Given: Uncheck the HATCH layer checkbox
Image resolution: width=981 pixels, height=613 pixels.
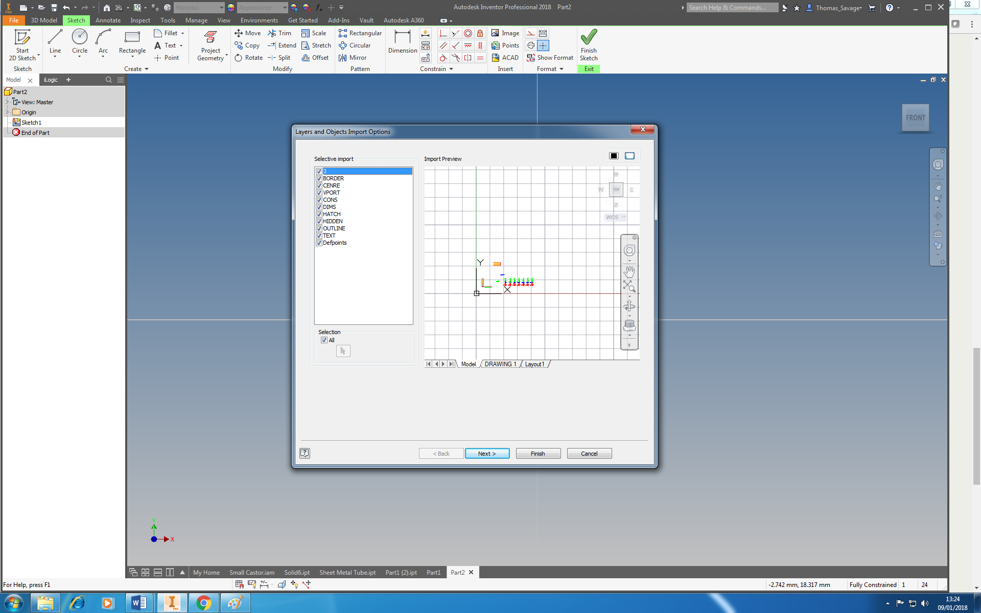Looking at the screenshot, I should [319, 214].
